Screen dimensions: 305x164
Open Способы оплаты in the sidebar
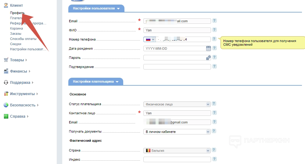click(23, 39)
